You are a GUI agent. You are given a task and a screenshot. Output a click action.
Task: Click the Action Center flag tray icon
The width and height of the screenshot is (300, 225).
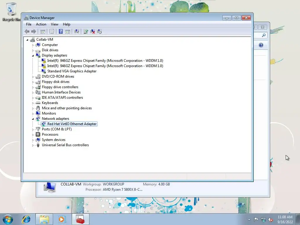point(256,219)
